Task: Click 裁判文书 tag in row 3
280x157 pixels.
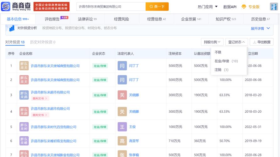Action: pyautogui.click(x=40, y=98)
